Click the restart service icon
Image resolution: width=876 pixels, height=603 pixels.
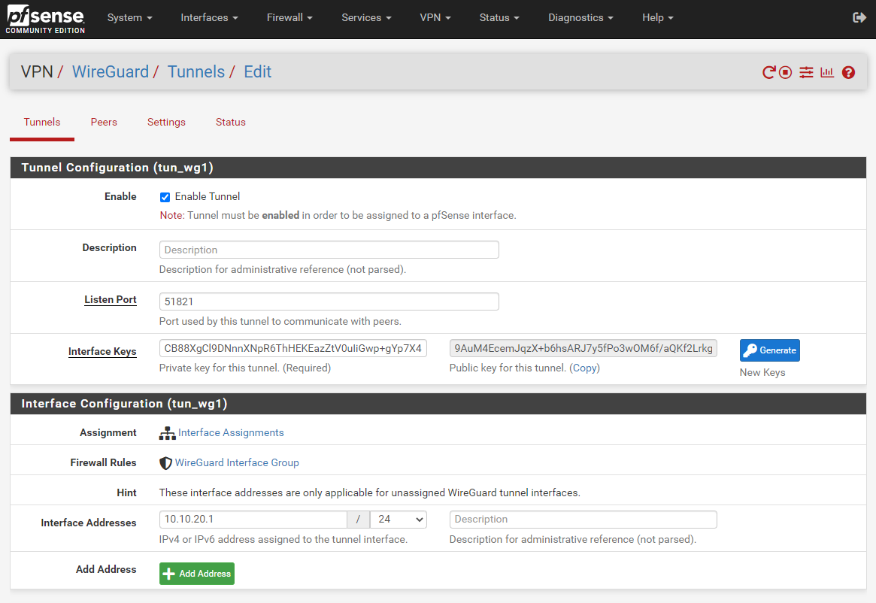click(x=768, y=72)
